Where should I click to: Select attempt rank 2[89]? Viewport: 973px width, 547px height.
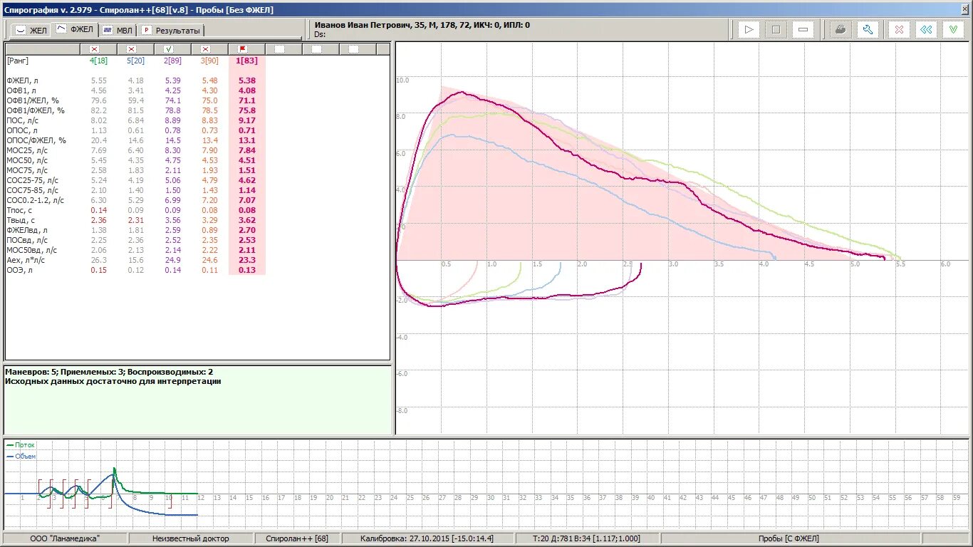(172, 61)
